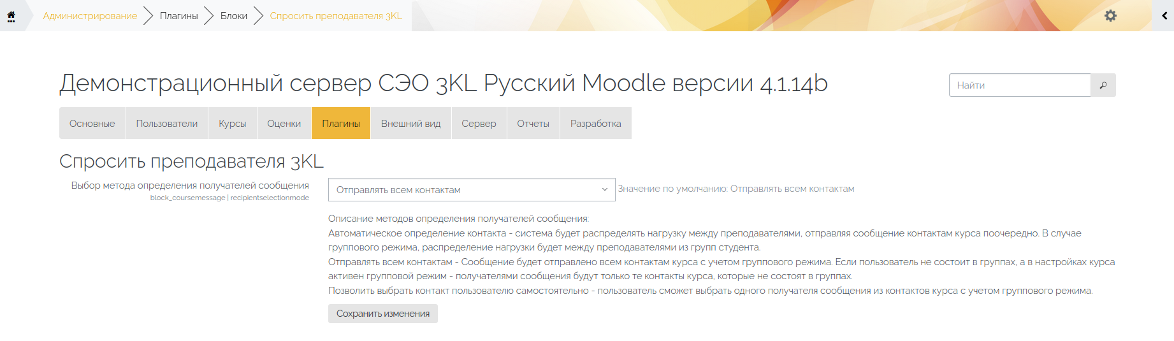This screenshot has height=341, width=1174.
Task: Switch to the Основные tab
Action: 92,124
